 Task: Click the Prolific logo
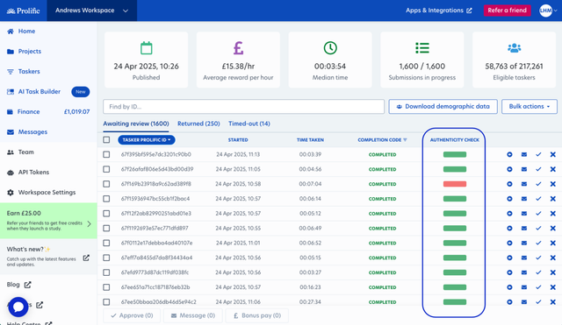[x=24, y=11]
